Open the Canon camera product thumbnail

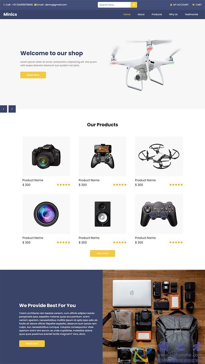click(46, 156)
